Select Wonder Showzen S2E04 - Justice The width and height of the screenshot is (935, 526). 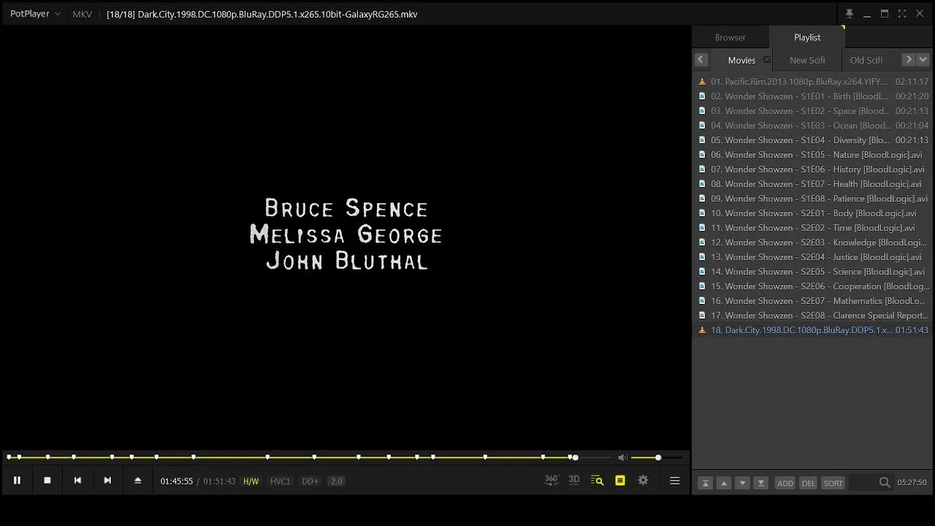click(x=813, y=257)
